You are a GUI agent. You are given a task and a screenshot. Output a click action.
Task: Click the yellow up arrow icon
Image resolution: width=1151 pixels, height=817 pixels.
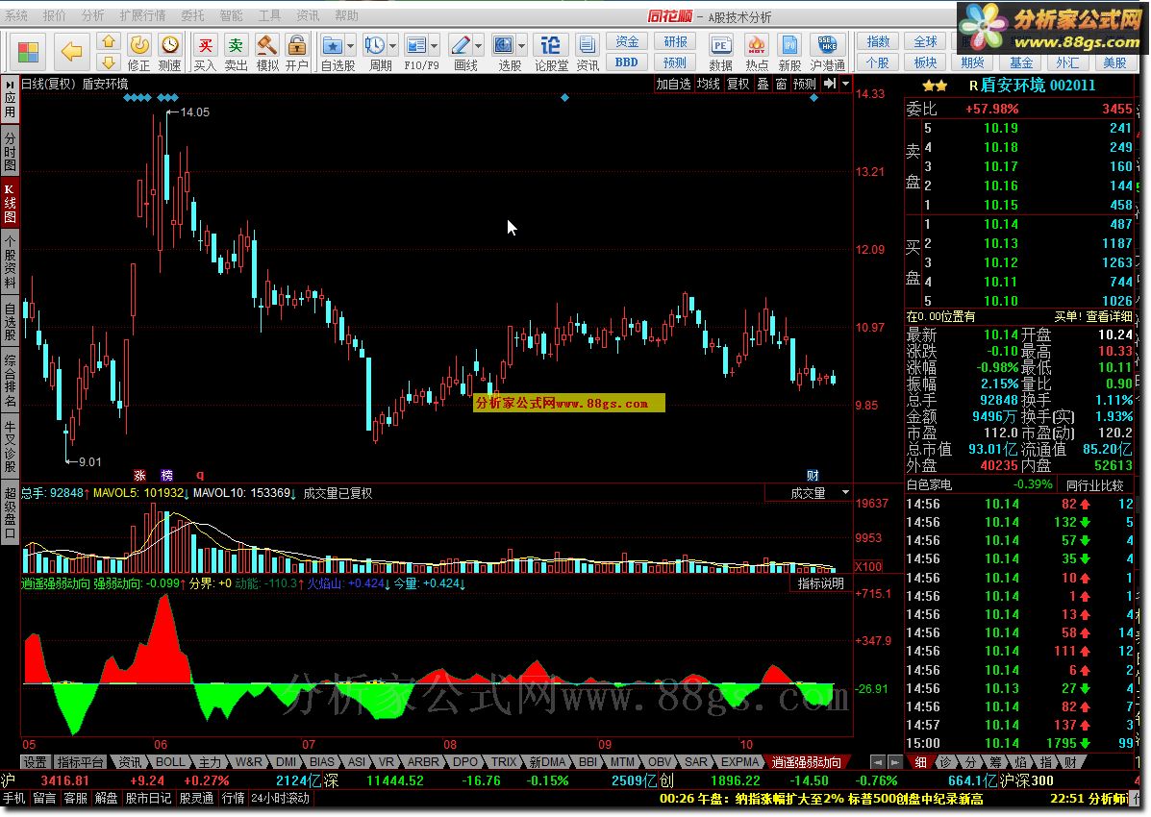[x=109, y=41]
